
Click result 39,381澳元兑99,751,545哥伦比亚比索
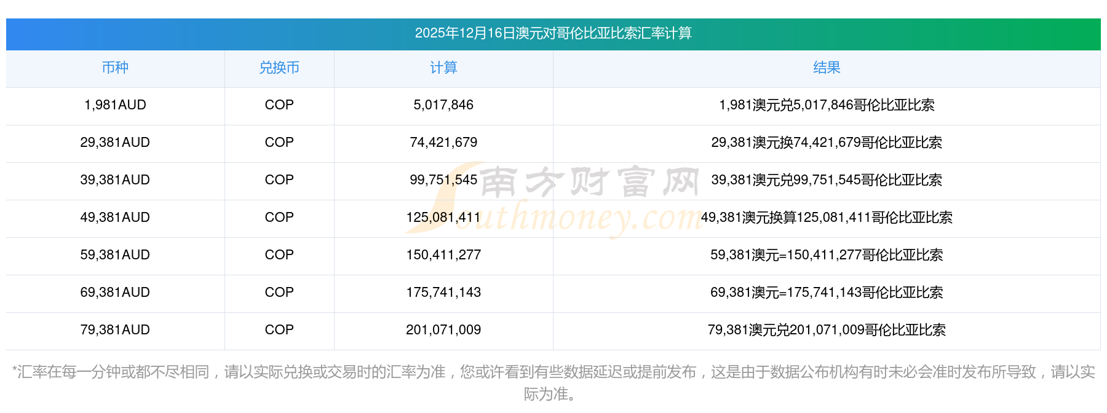(x=827, y=180)
